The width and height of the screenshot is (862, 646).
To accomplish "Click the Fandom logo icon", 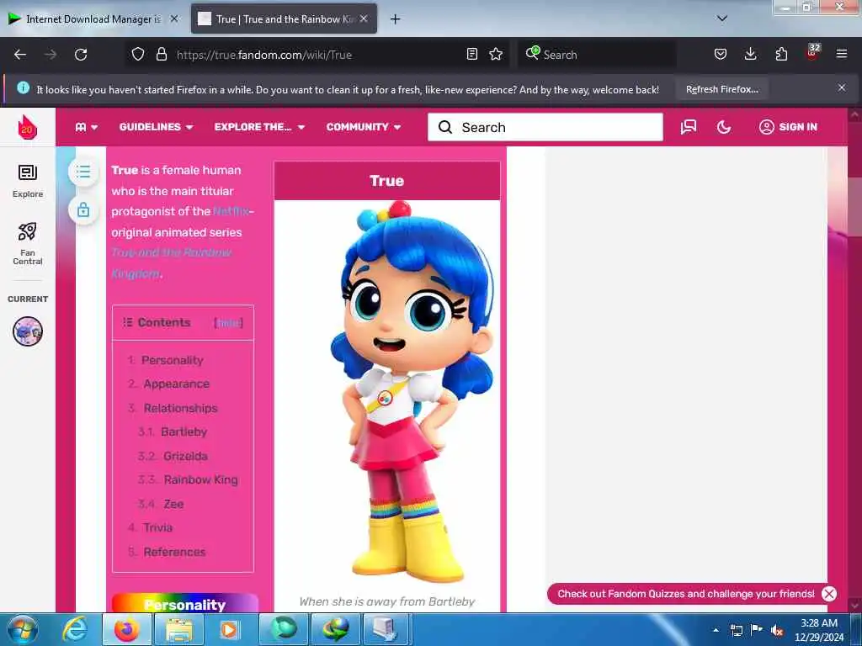I will pyautogui.click(x=28, y=127).
